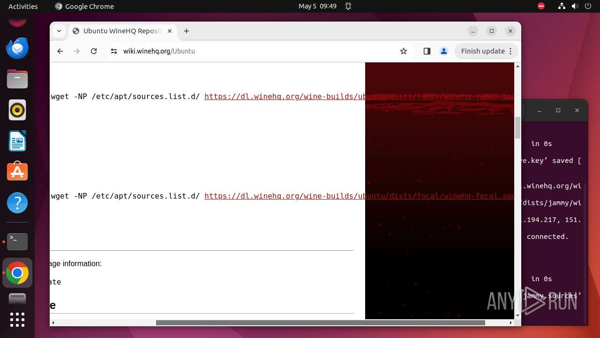Expand the tab search dropdown arrow

point(59,31)
